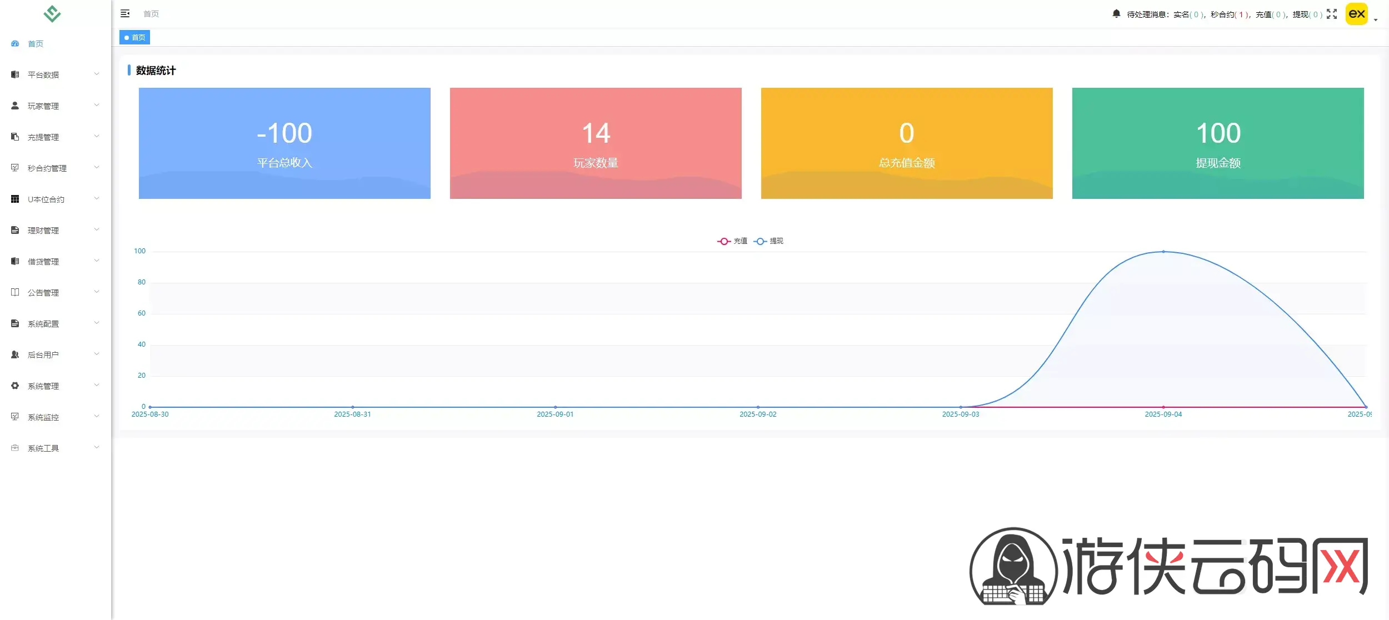Click the green logo in sidebar
Image resolution: width=1389 pixels, height=620 pixels.
tap(52, 13)
